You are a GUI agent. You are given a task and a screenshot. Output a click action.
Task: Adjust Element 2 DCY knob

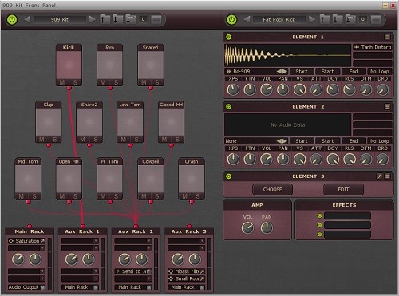click(x=333, y=160)
